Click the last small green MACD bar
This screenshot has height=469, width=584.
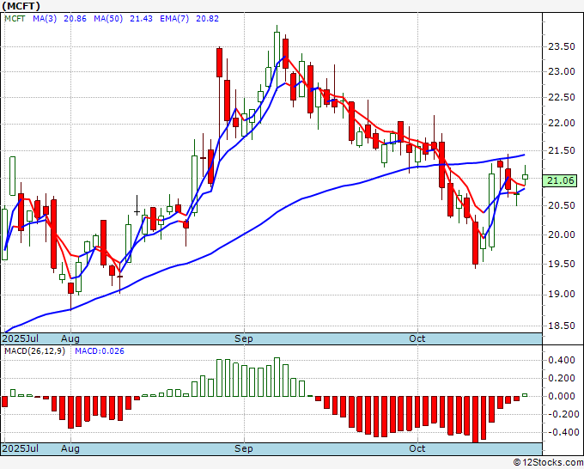[x=525, y=395]
